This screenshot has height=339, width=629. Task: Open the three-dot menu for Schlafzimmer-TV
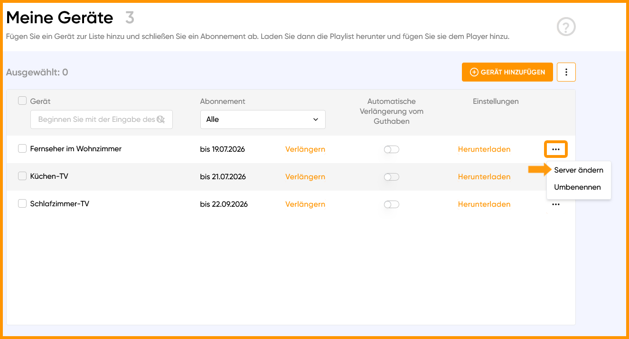tap(556, 204)
